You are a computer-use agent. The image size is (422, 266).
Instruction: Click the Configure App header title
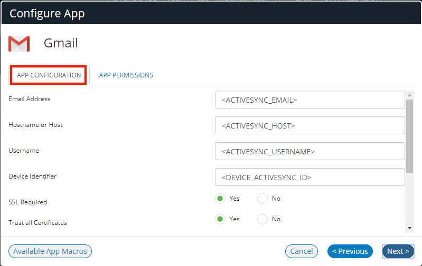point(47,13)
